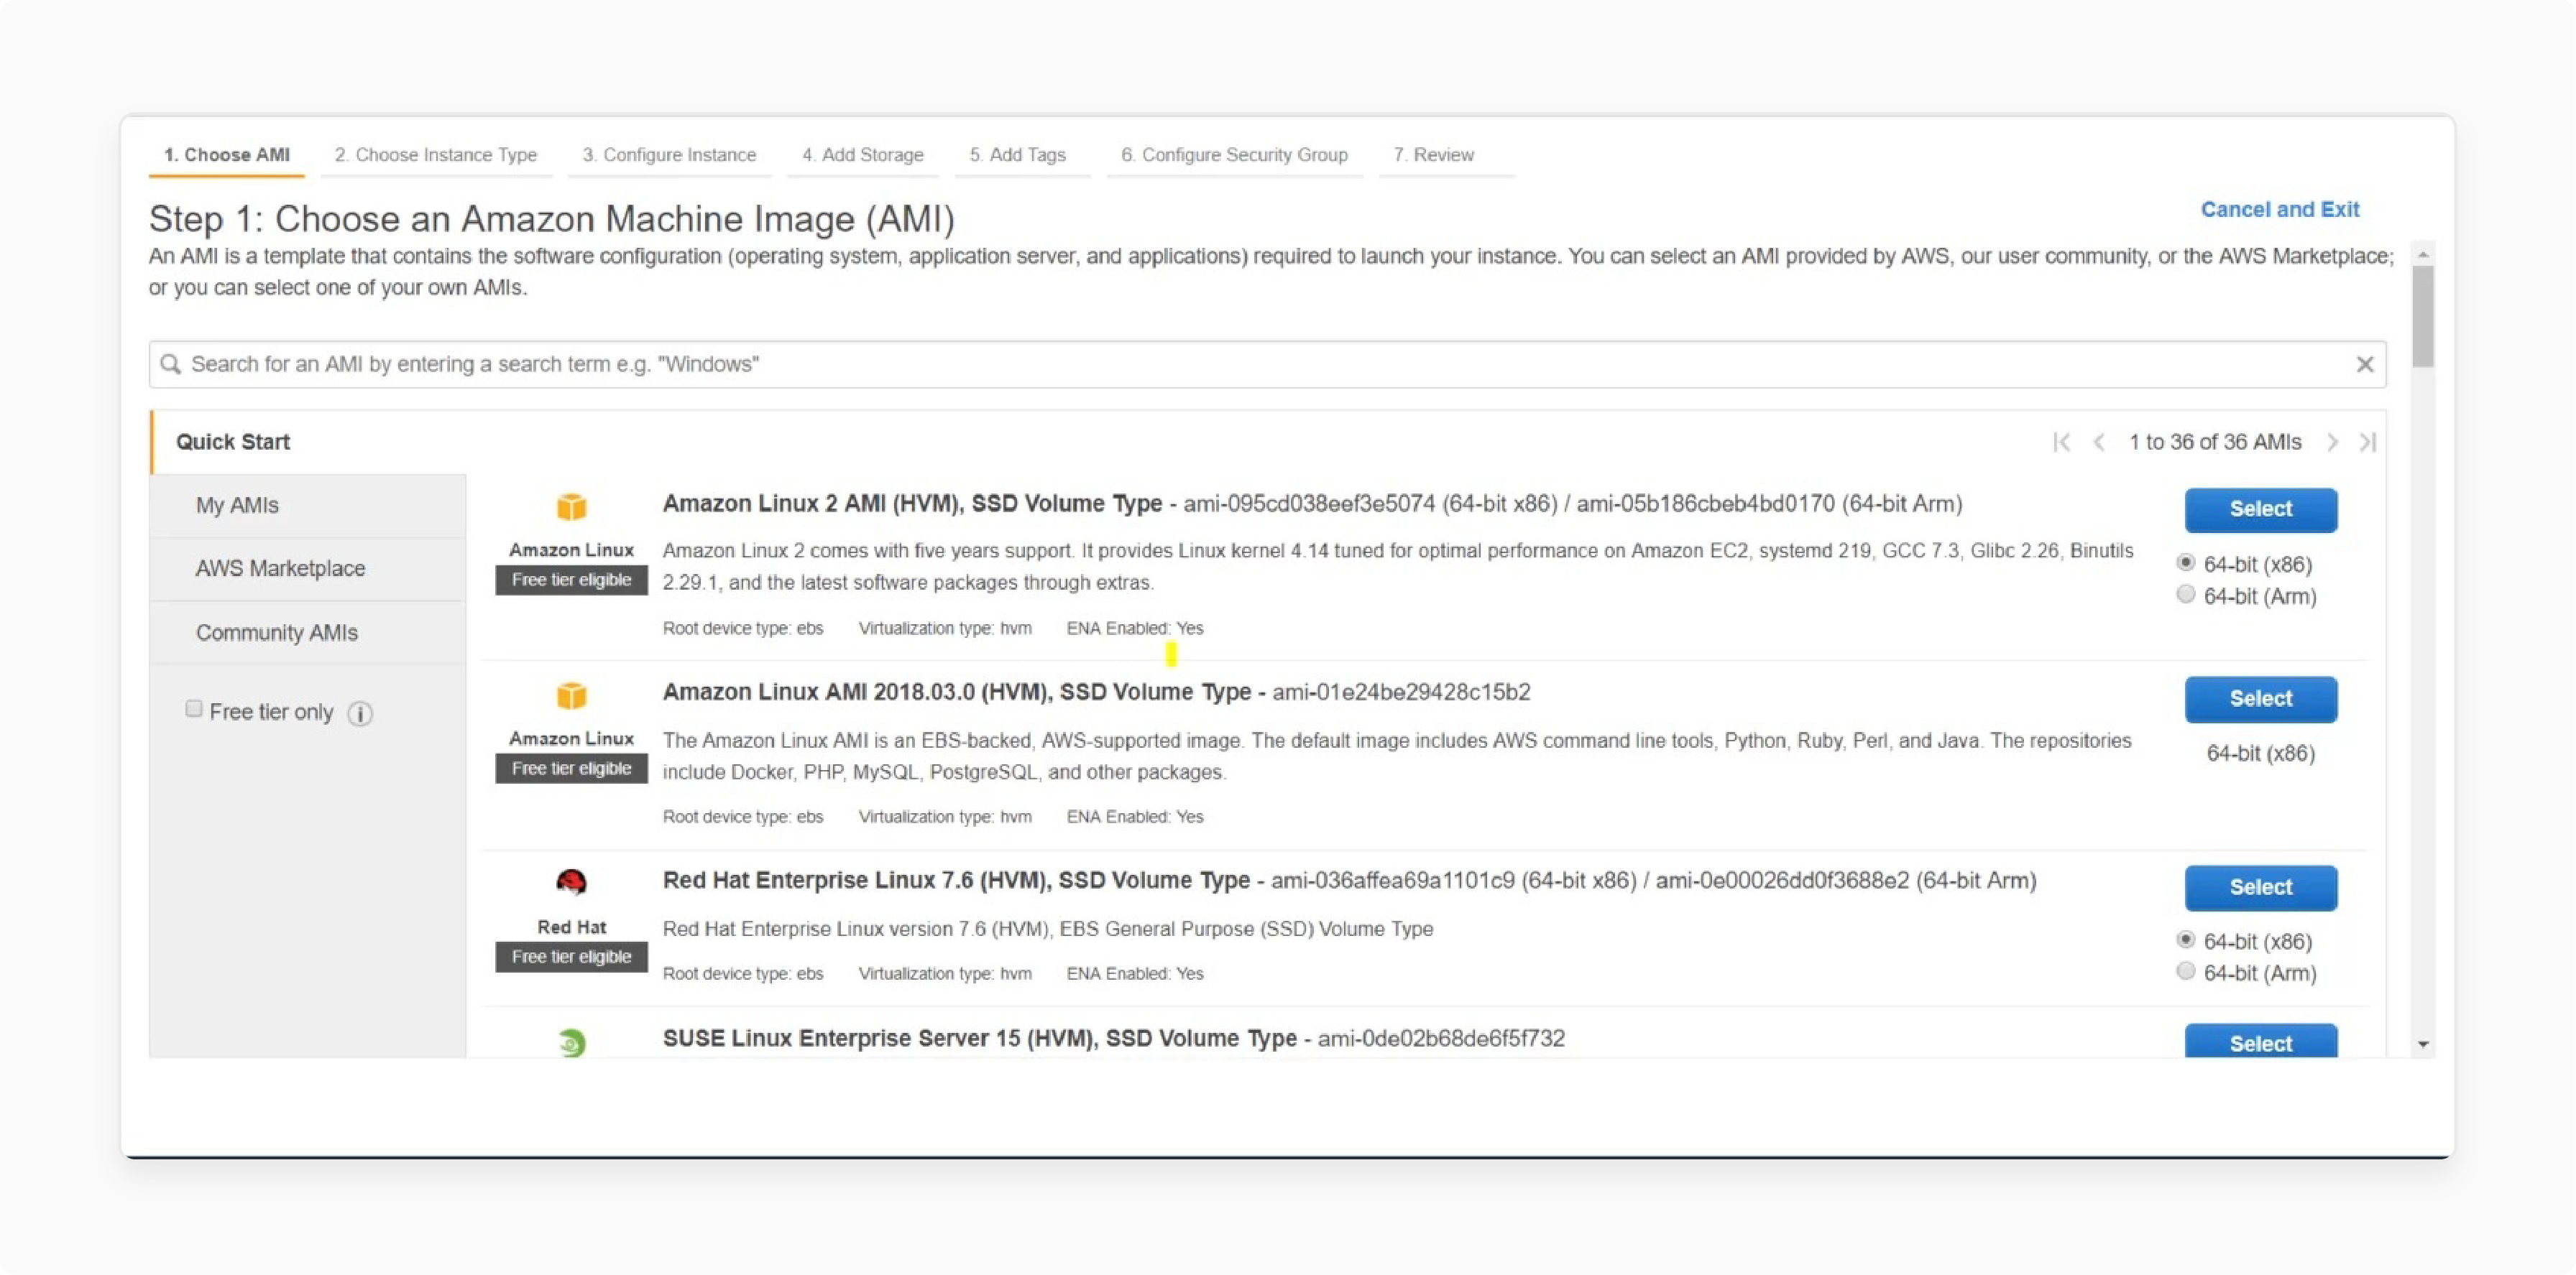Go to previous page of AMIs

pyautogui.click(x=2099, y=442)
